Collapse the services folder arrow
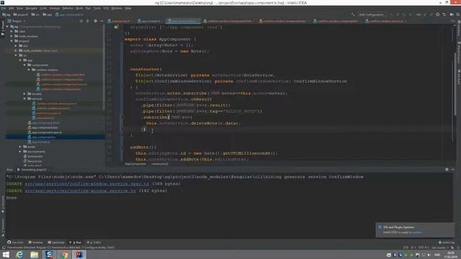Image resolution: width=461 pixels, height=259 pixels. [x=24, y=99]
